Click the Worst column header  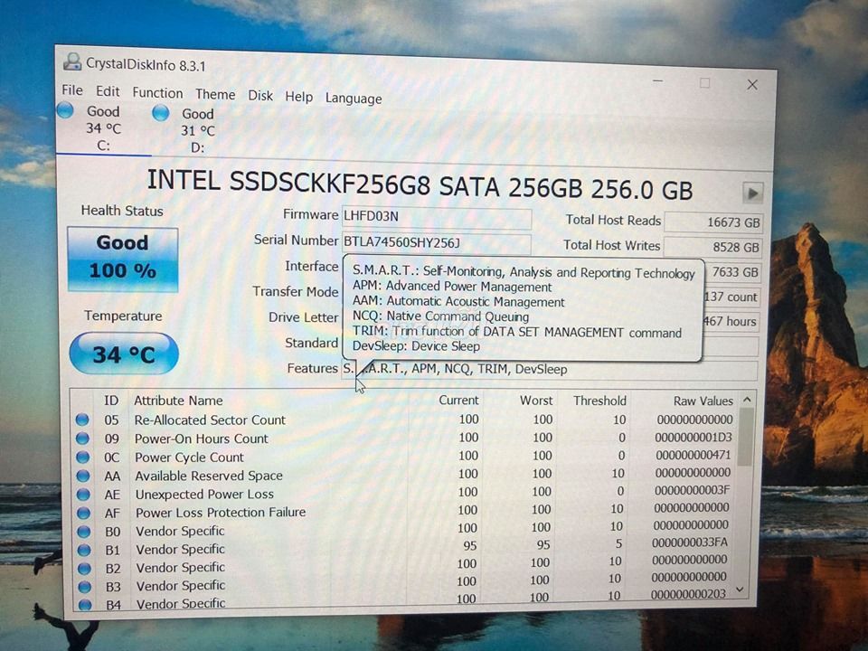(x=536, y=401)
